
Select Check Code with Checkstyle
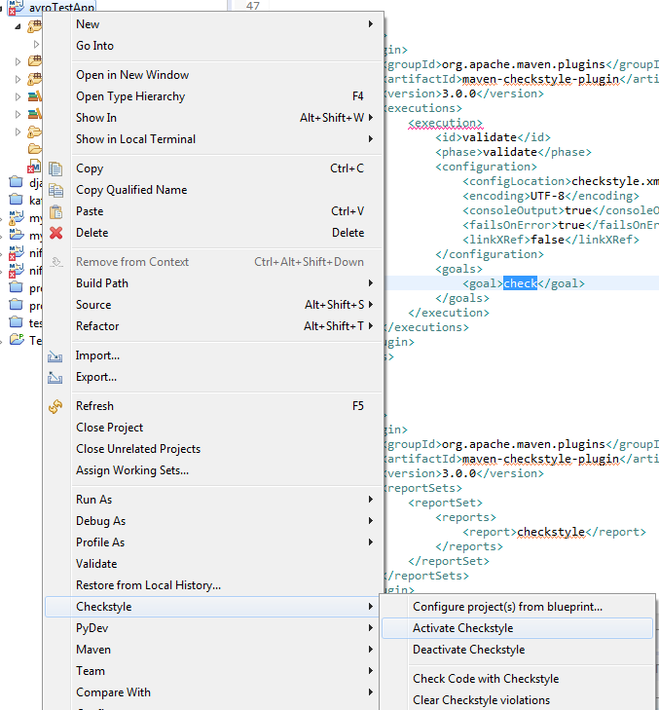click(x=517, y=679)
